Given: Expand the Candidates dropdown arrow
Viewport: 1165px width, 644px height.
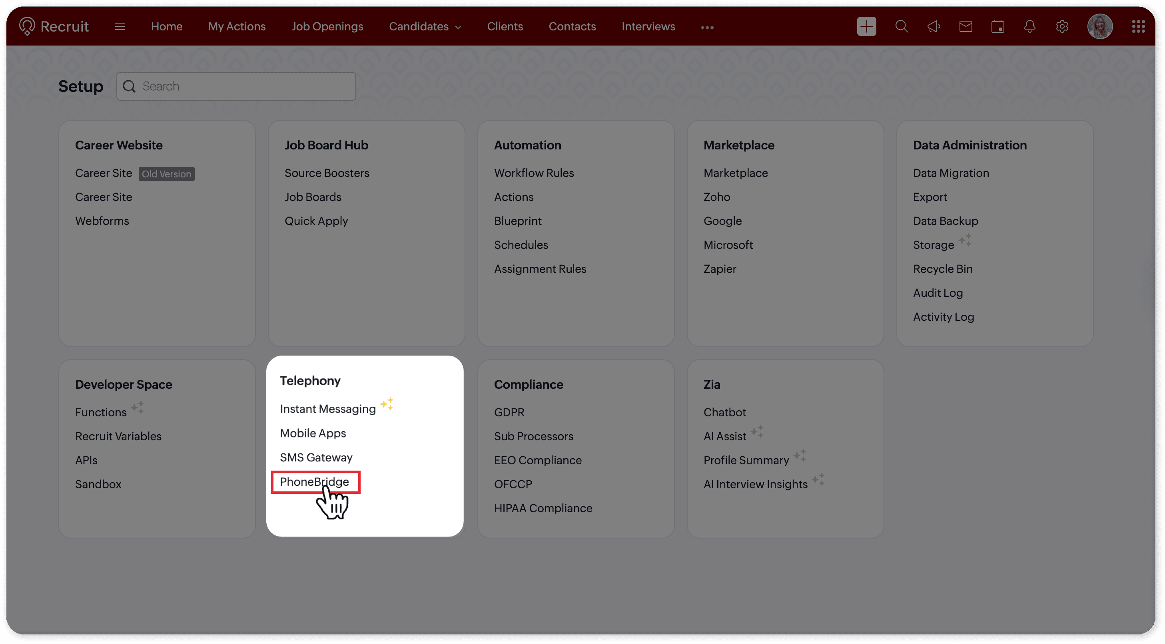Looking at the screenshot, I should (458, 28).
